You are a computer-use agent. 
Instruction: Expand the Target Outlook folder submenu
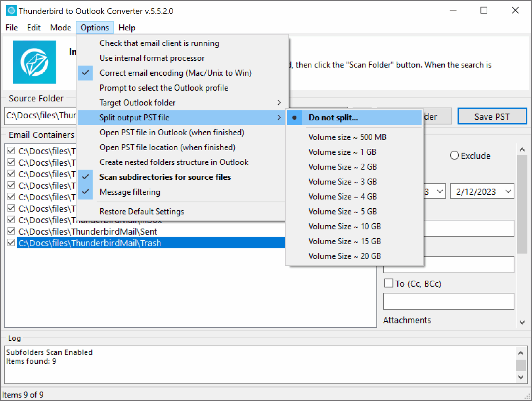click(x=137, y=102)
